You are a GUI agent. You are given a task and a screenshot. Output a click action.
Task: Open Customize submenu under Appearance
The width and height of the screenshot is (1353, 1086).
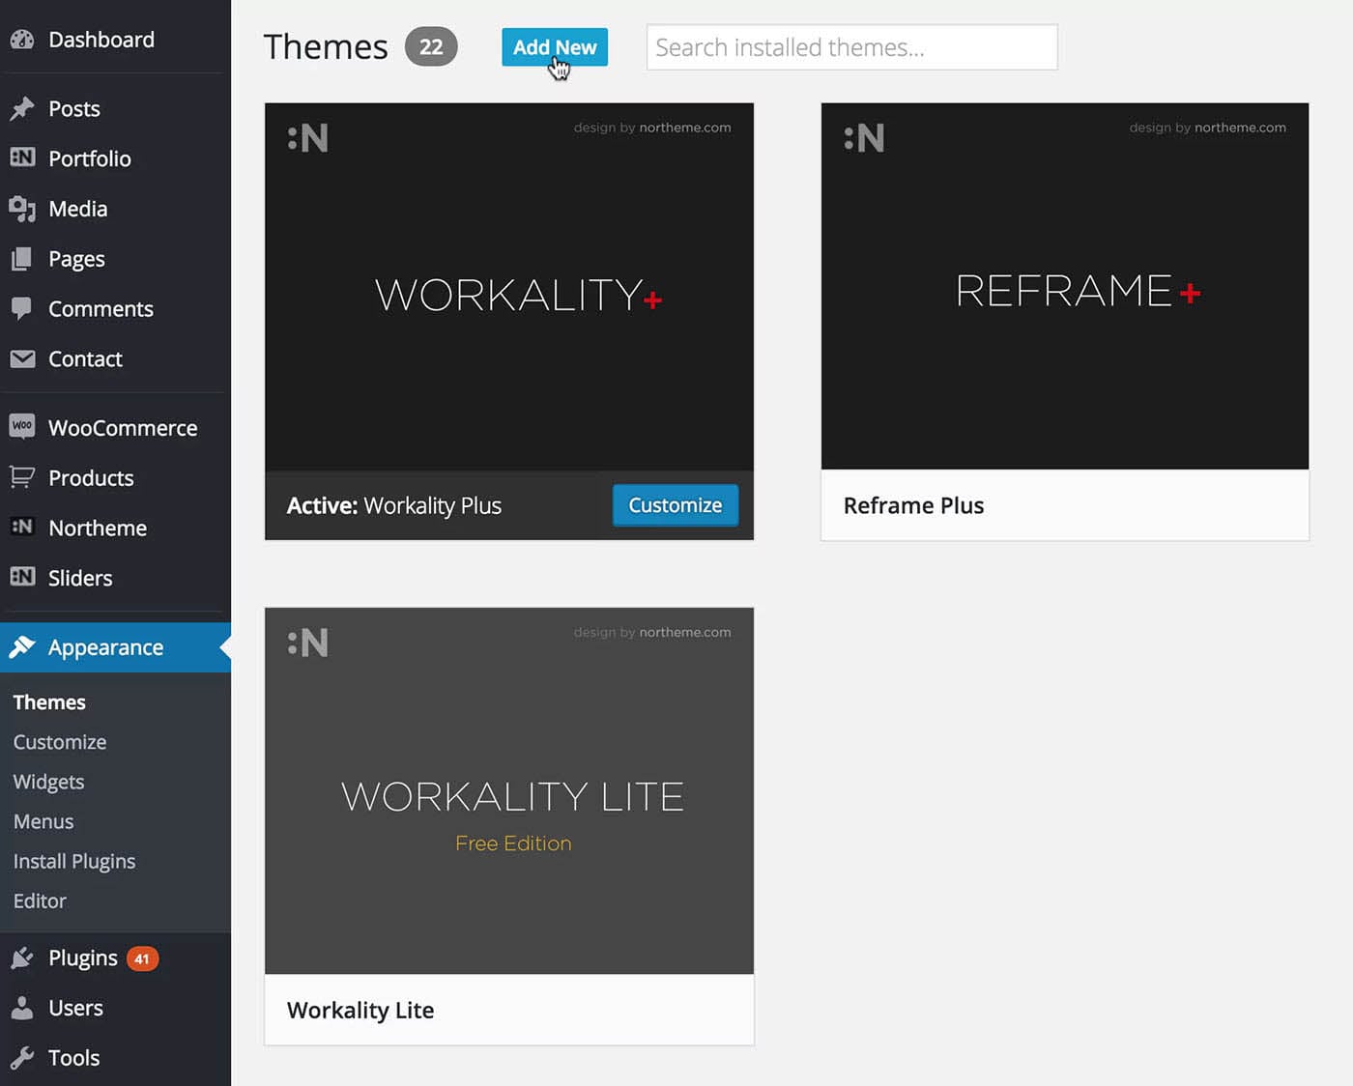(x=60, y=742)
